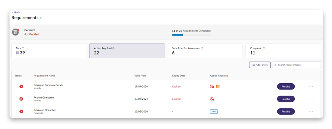This screenshot has width=332, height=129.
Task: Click the magnifier icon in search box
Action: point(275,65)
